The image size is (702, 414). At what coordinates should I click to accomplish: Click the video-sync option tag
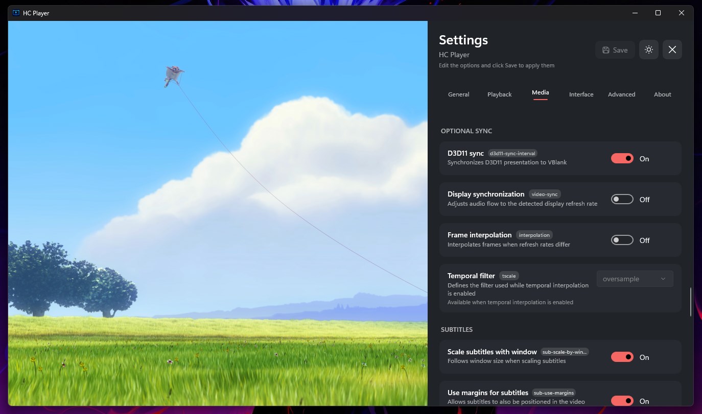[x=545, y=194]
